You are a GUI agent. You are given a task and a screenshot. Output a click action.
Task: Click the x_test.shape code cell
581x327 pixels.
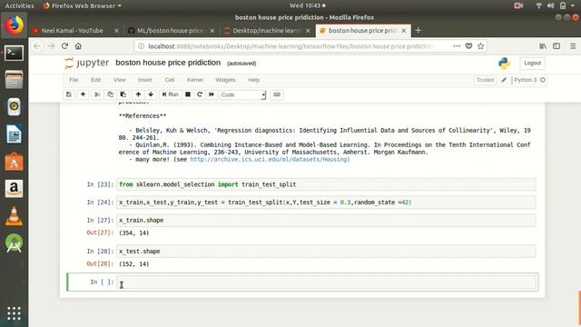[326, 251]
